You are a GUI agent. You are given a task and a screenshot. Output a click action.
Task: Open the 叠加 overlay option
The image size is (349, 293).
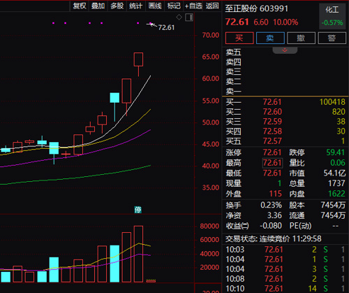(x=98, y=6)
